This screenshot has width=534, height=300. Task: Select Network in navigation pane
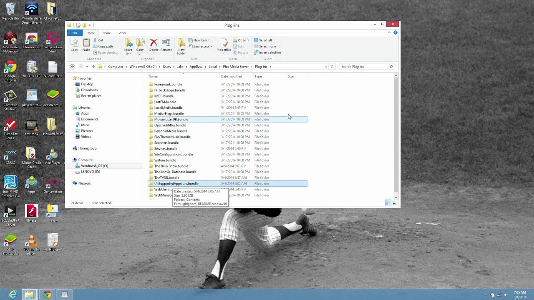coord(84,183)
